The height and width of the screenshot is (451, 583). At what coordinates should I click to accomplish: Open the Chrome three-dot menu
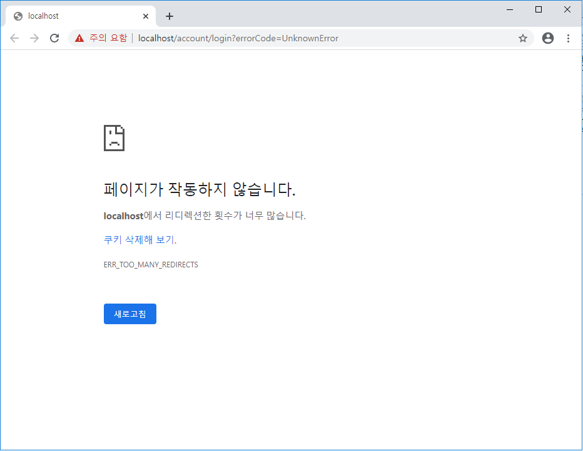click(568, 38)
